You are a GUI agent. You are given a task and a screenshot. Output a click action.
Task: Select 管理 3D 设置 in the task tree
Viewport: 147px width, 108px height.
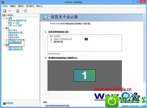click(x=13, y=23)
